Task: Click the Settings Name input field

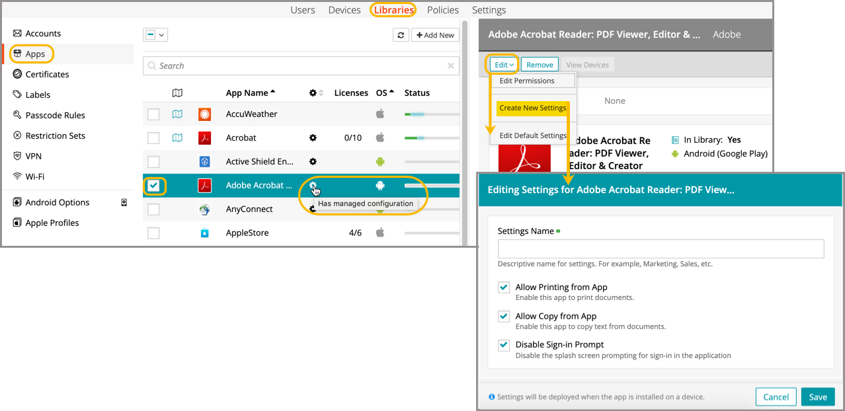Action: pos(661,249)
